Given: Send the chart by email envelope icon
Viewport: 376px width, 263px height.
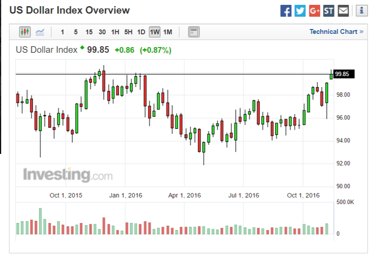Looking at the screenshot, I should click(343, 11).
